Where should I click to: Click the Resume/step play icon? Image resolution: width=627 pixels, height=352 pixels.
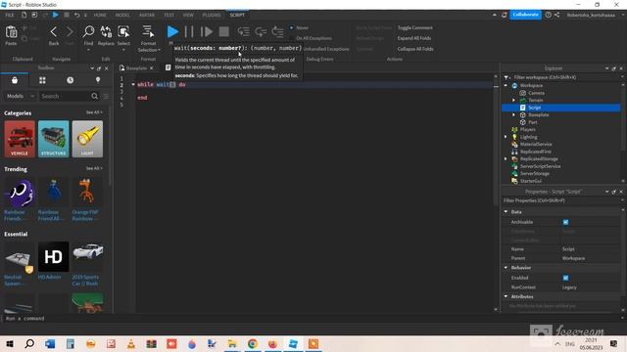(207, 32)
